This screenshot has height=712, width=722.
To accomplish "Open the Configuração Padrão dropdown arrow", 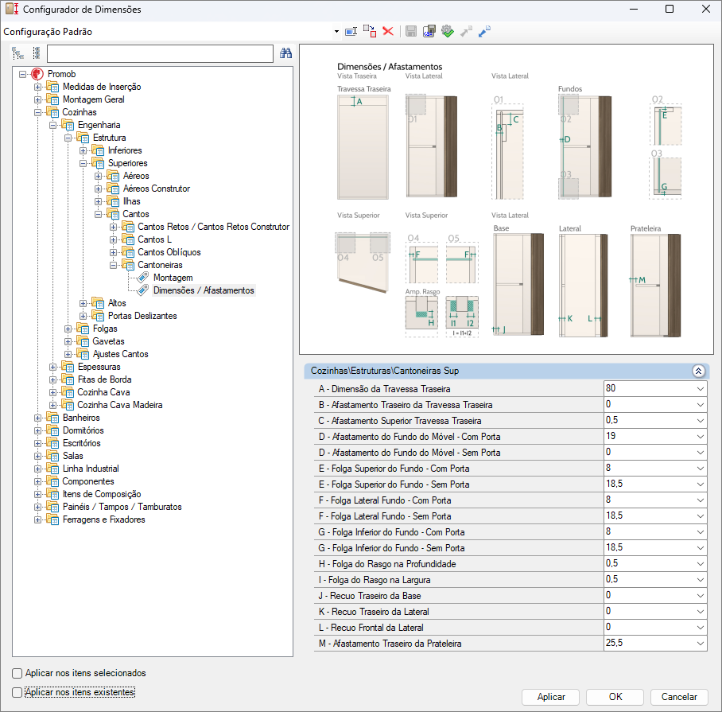I will coord(336,32).
